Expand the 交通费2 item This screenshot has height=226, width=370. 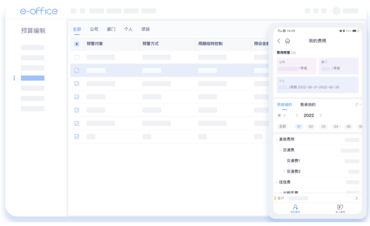[x=284, y=172]
